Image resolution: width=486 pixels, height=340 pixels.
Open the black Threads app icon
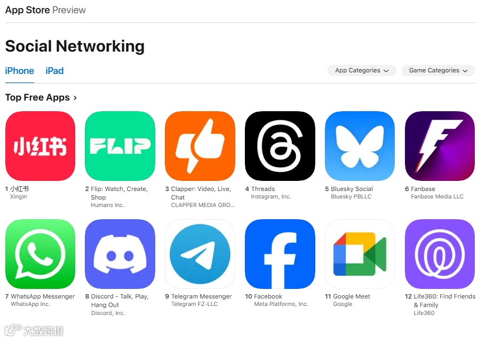coord(280,146)
